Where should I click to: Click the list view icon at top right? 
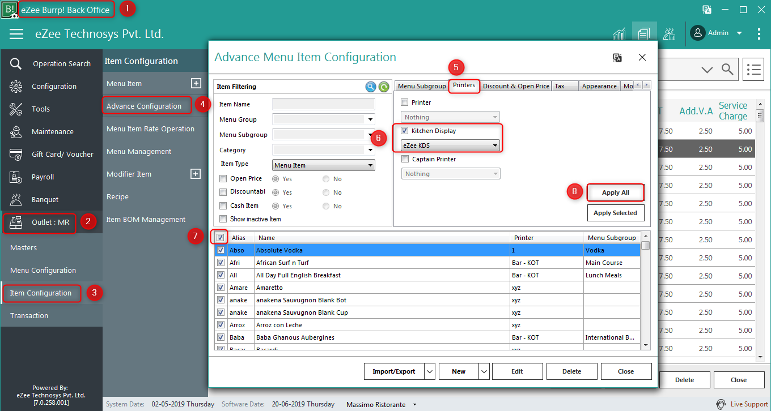(x=753, y=69)
